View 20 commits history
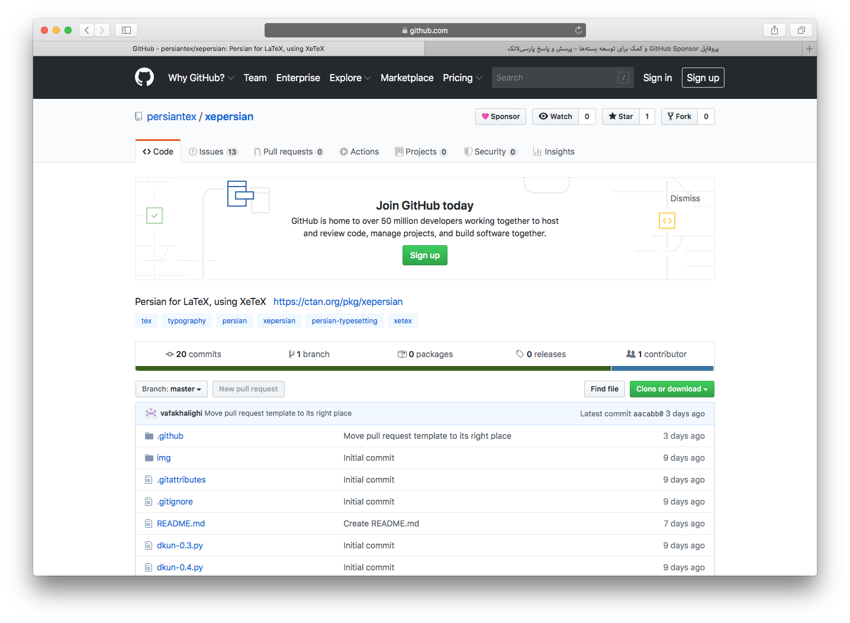Image resolution: width=850 pixels, height=623 pixels. [194, 354]
